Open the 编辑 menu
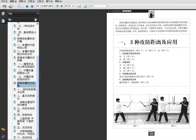Screen dimensions: 196x140 click(13, 1)
